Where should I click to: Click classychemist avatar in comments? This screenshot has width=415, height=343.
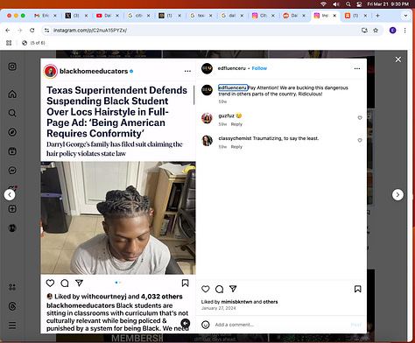pos(207,141)
